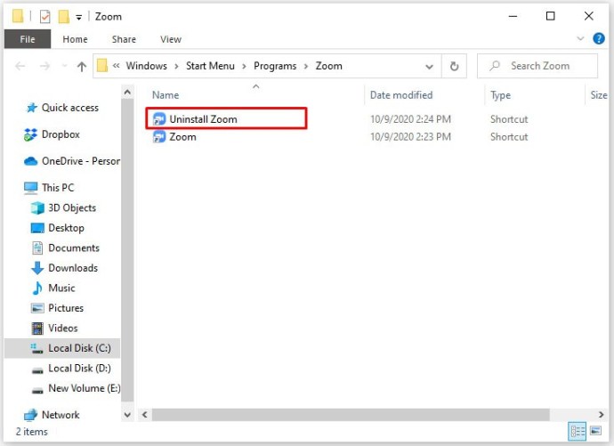
Task: Refresh the current folder
Action: tap(454, 66)
